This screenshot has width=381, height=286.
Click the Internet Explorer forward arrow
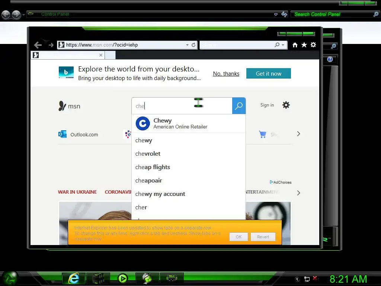pyautogui.click(x=51, y=45)
